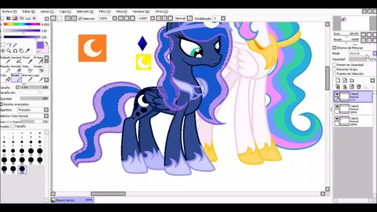377x212 pixels.
Task: Select the Capa3 layer row
Action: (353, 109)
